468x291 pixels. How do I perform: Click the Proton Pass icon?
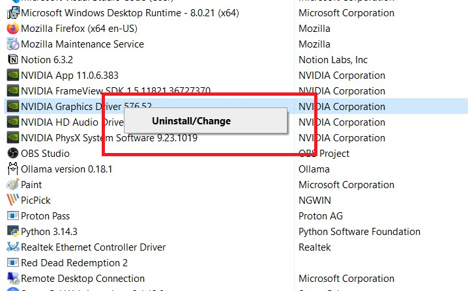pyautogui.click(x=13, y=216)
